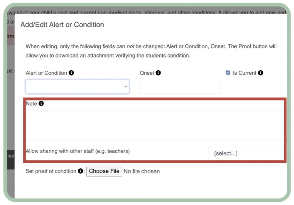294x205 pixels.
Task: Click info icon after Set proof of condition
Action: [x=80, y=171]
